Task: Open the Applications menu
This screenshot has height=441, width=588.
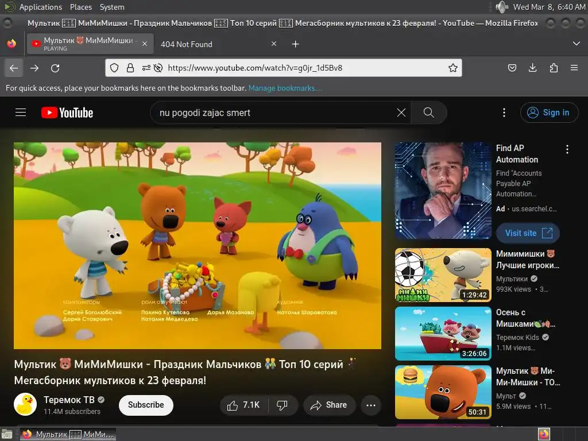Action: [x=41, y=7]
